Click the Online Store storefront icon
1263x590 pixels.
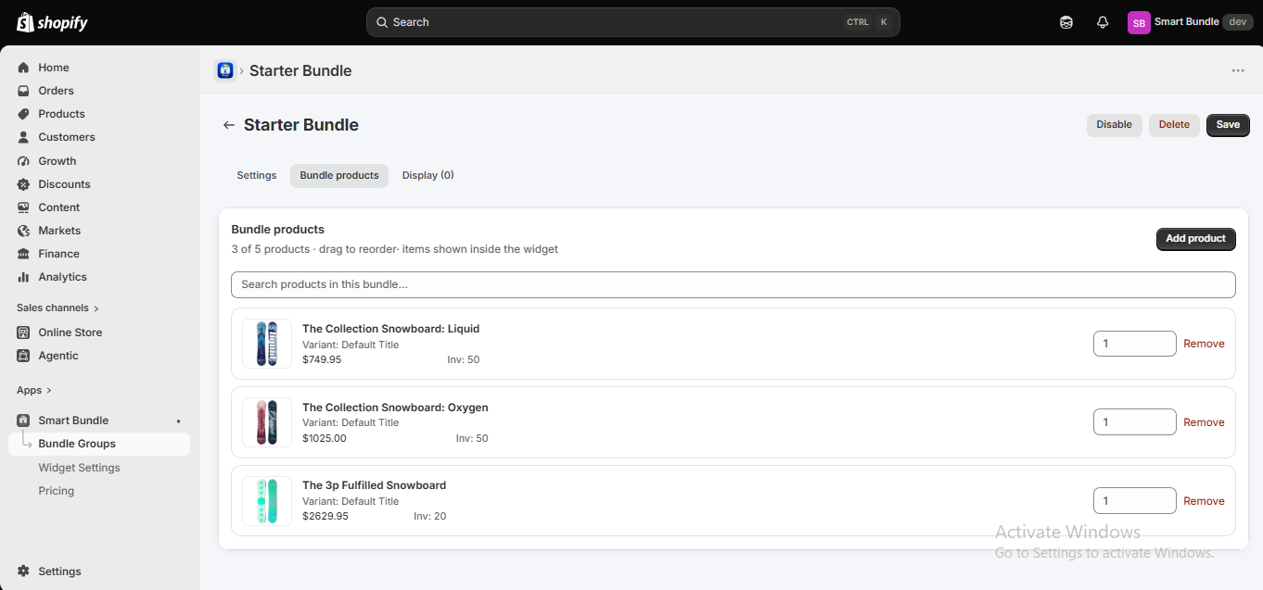pos(23,333)
